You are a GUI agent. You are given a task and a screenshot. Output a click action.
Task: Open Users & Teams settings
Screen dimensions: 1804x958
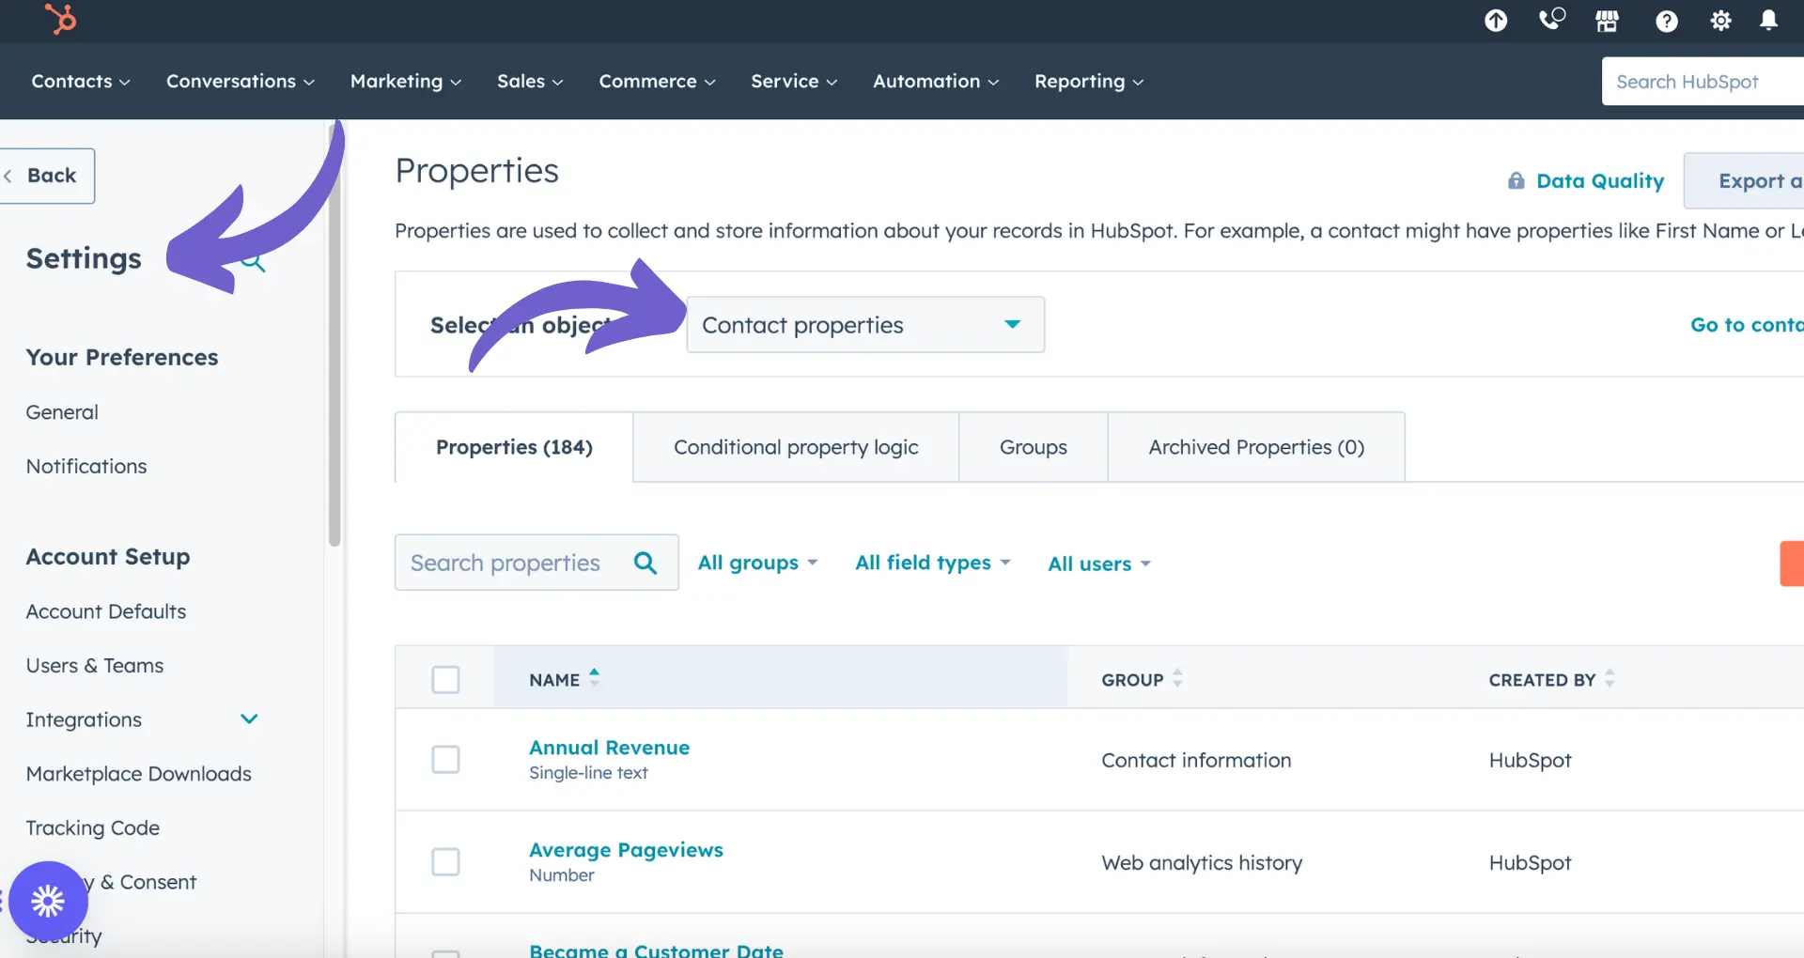(x=95, y=666)
